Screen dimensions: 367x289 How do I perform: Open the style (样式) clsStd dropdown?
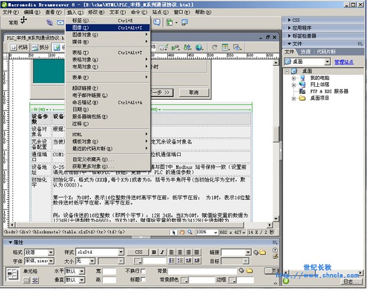(x=121, y=252)
